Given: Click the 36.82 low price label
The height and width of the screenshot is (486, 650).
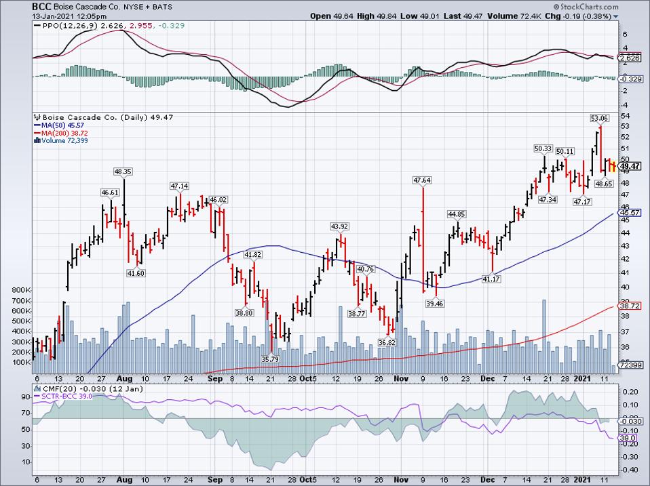Looking at the screenshot, I should [387, 342].
